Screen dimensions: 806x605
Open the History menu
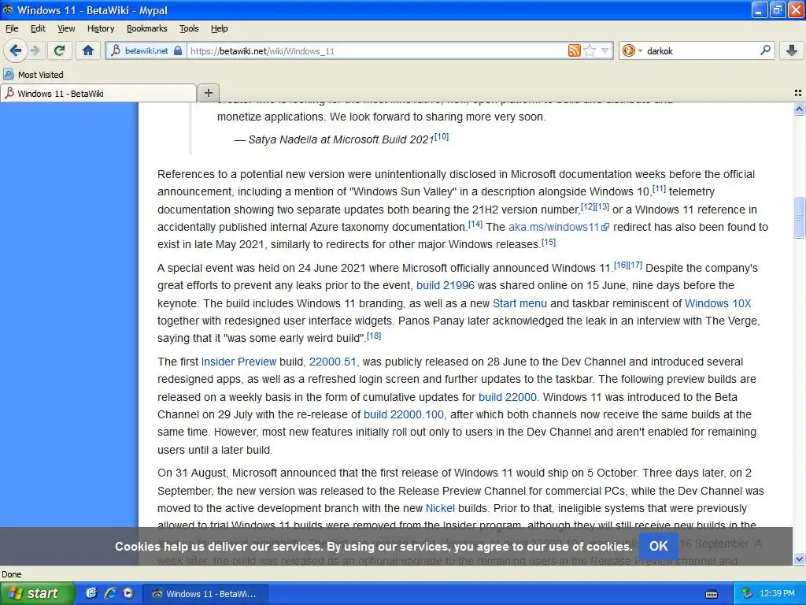(x=101, y=28)
